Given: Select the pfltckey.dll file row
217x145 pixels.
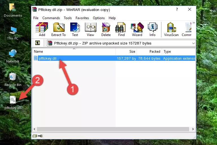Looking at the screenshot, I should click(x=114, y=58).
